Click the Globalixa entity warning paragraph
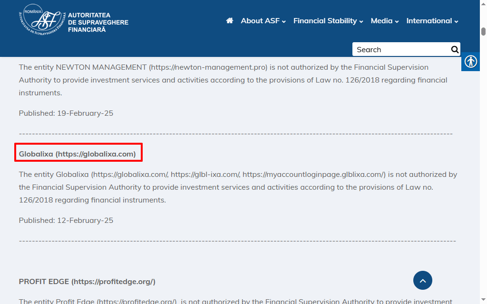The width and height of the screenshot is (487, 304). 238,187
